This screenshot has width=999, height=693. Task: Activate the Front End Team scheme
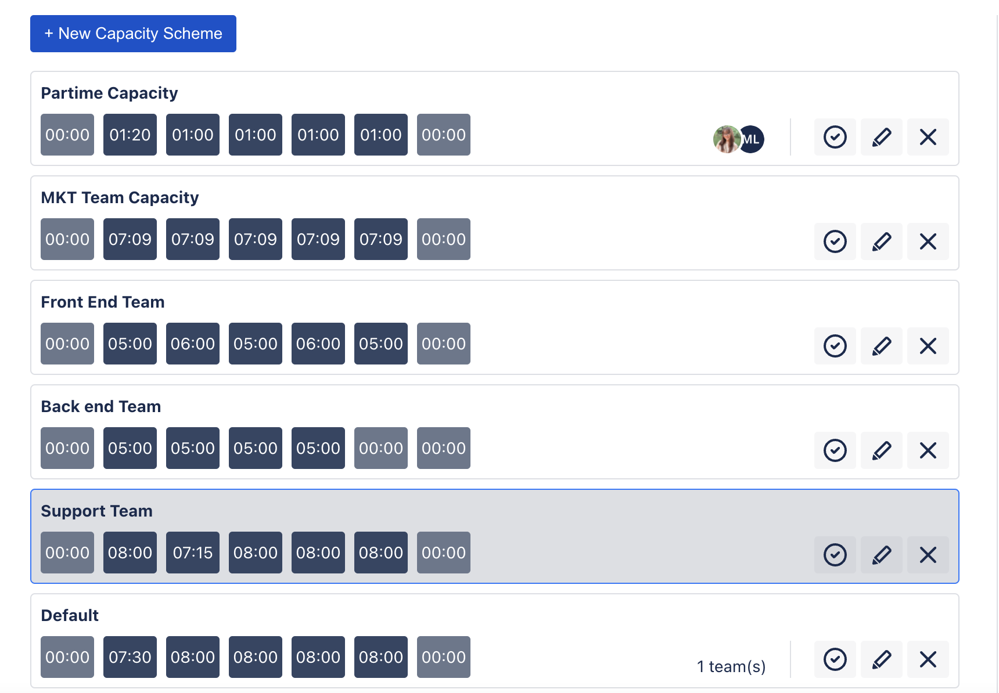[x=835, y=346]
